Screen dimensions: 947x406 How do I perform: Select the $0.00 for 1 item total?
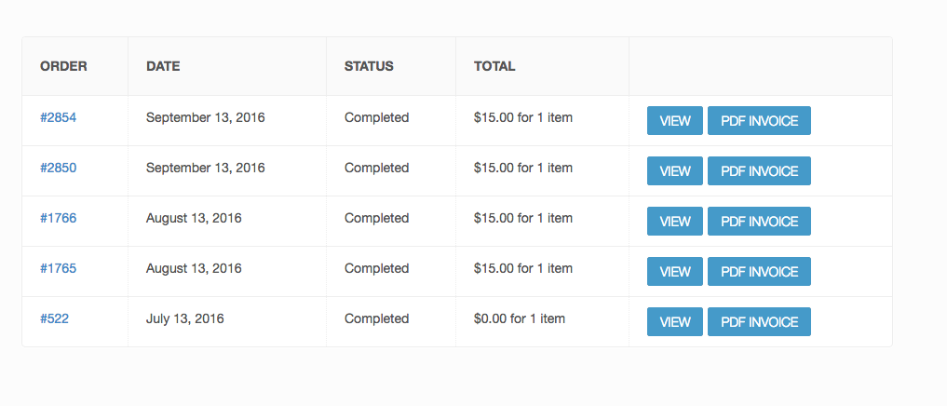click(x=520, y=318)
